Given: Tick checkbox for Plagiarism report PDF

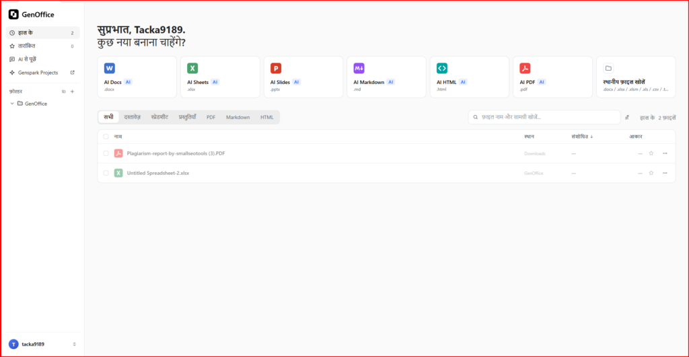Looking at the screenshot, I should (x=106, y=153).
